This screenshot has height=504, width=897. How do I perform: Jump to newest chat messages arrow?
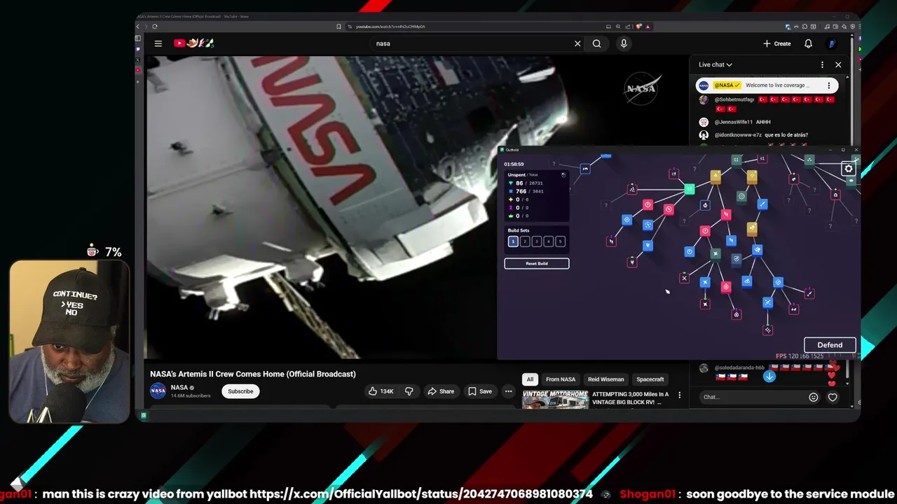click(769, 376)
